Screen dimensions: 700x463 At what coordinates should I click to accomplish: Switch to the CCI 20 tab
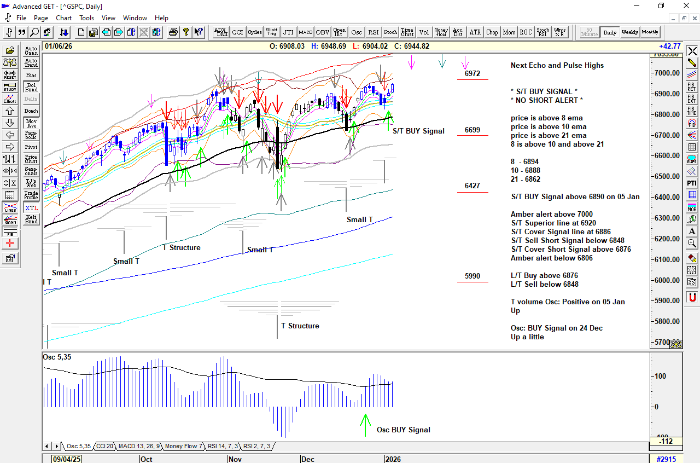(104, 447)
